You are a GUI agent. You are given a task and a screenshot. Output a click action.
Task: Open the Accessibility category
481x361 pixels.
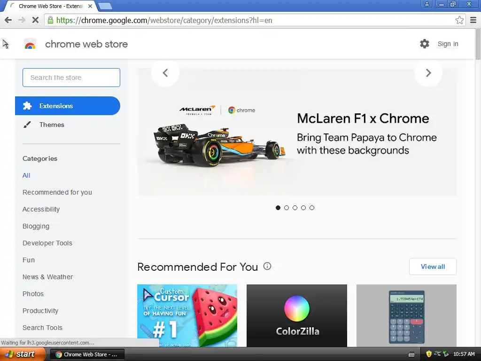[41, 209]
